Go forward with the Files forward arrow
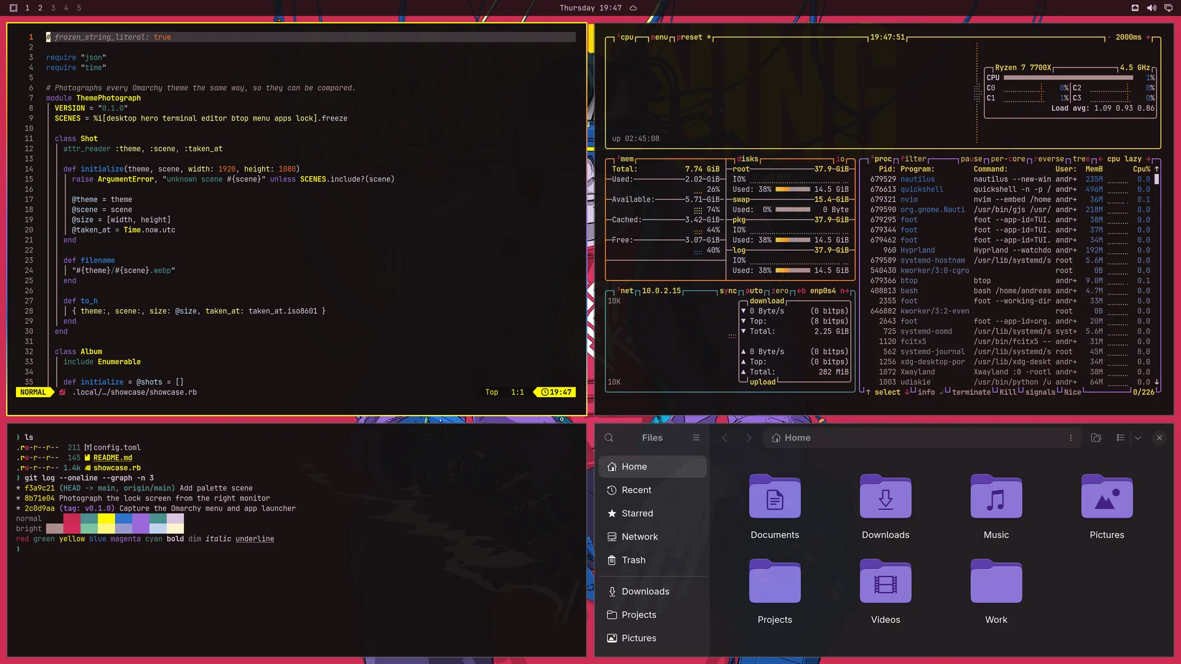1181x664 pixels. click(x=749, y=438)
